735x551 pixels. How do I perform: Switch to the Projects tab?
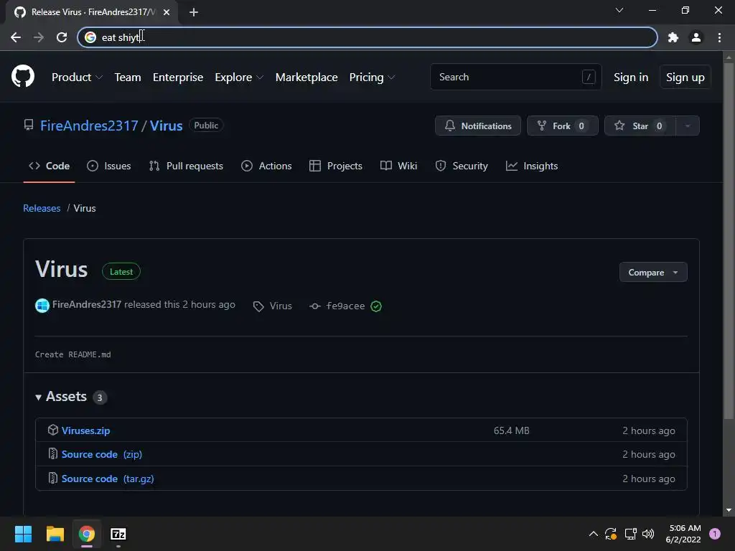(336, 166)
